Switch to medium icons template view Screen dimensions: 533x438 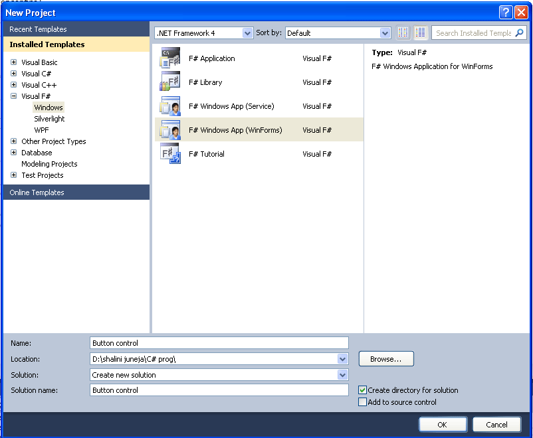pyautogui.click(x=421, y=32)
